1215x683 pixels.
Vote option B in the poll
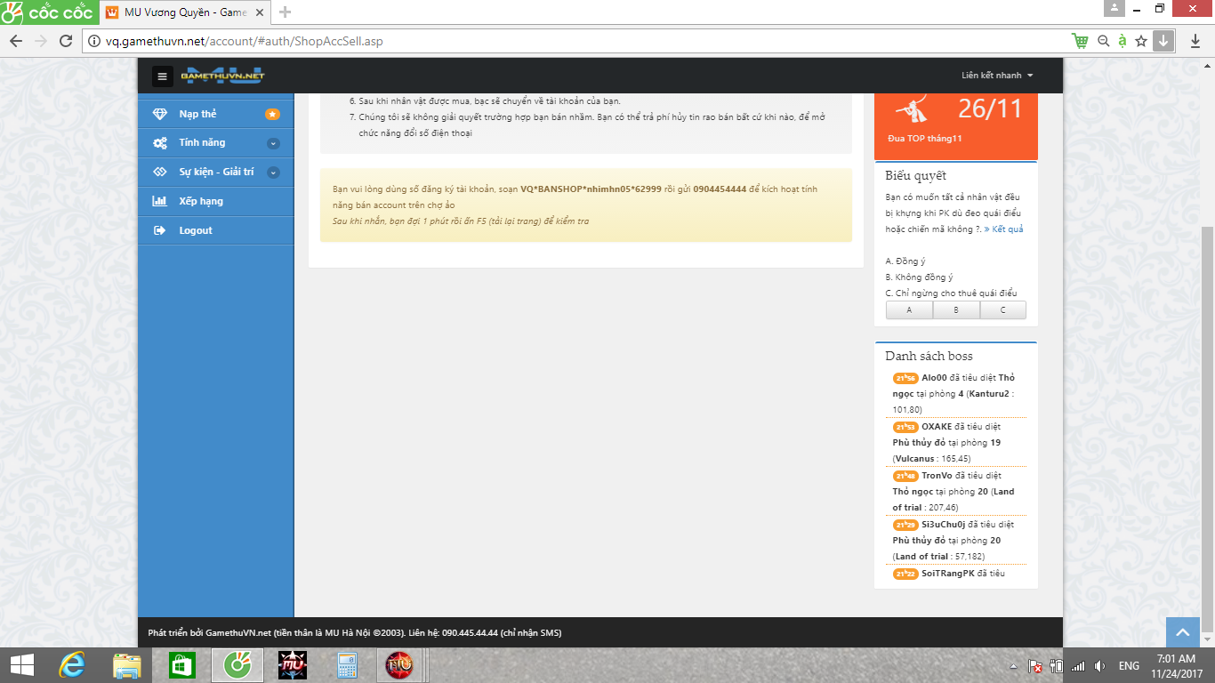tap(956, 310)
